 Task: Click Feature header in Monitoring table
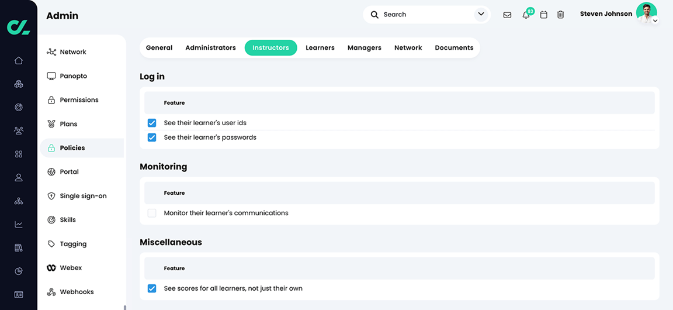(x=174, y=193)
